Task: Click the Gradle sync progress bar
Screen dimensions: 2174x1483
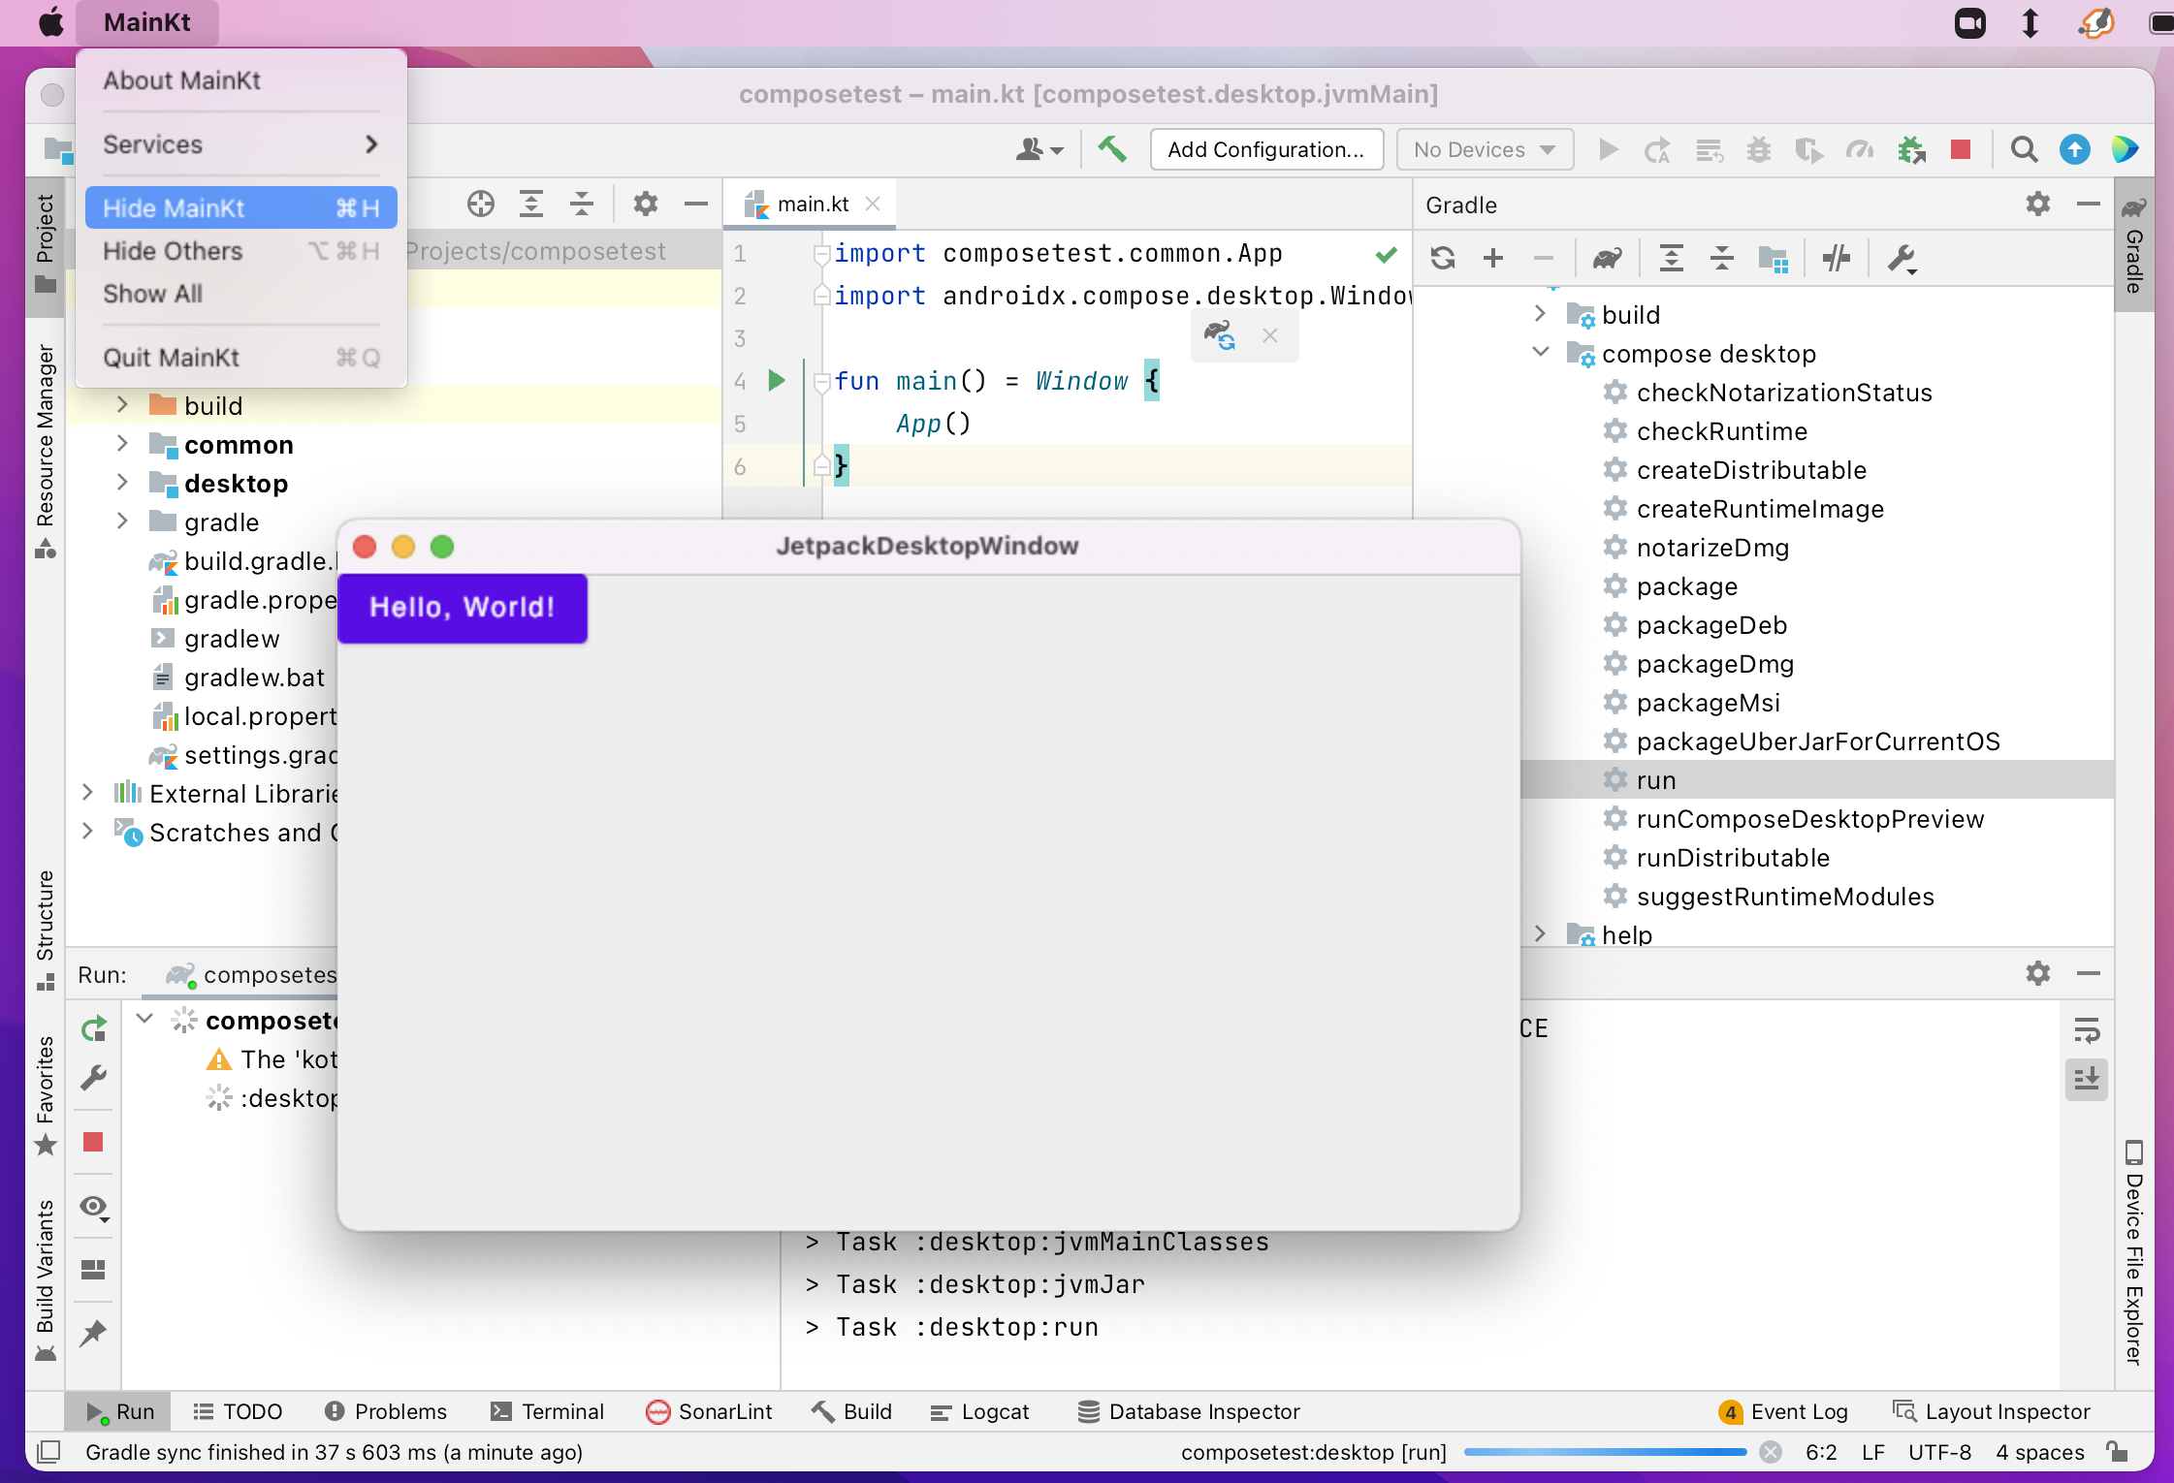Action: point(1607,1452)
